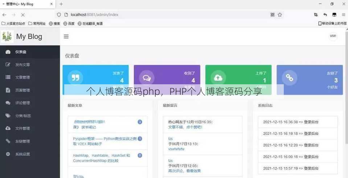348x178 pixels.
Task: Open the comment vswfwfwfw
Action: 176,149
